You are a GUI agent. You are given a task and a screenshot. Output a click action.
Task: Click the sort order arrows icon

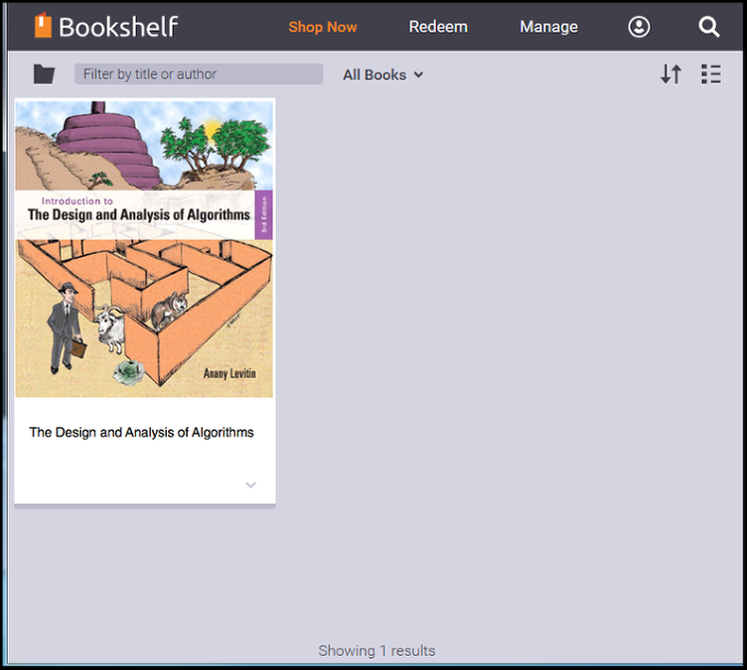coord(671,74)
